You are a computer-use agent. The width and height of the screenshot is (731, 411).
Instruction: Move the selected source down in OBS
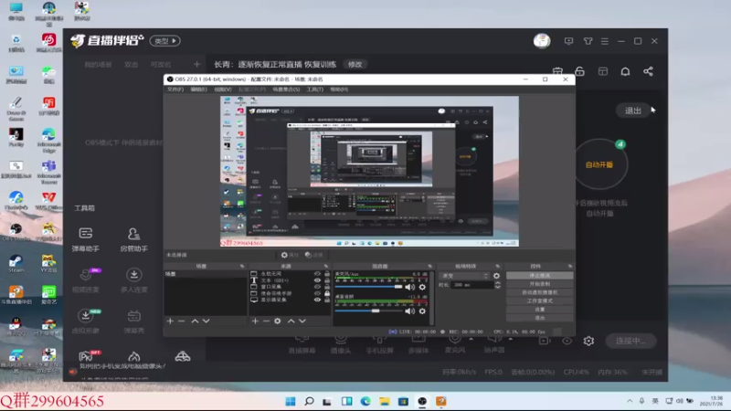click(x=302, y=321)
